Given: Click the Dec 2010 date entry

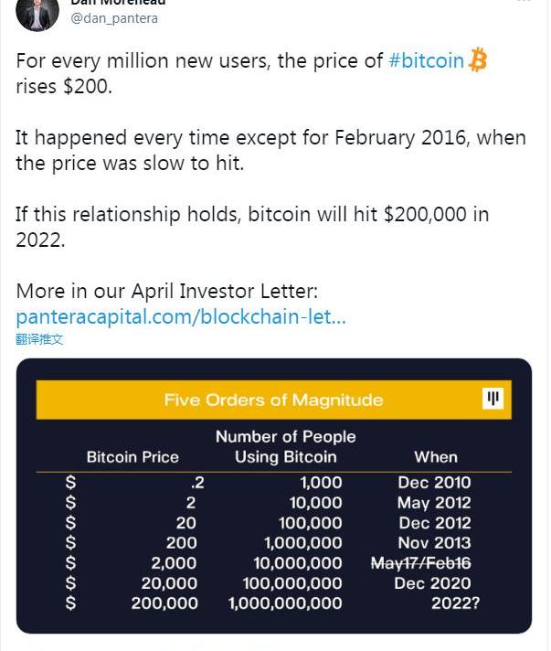Looking at the screenshot, I should click(434, 483).
